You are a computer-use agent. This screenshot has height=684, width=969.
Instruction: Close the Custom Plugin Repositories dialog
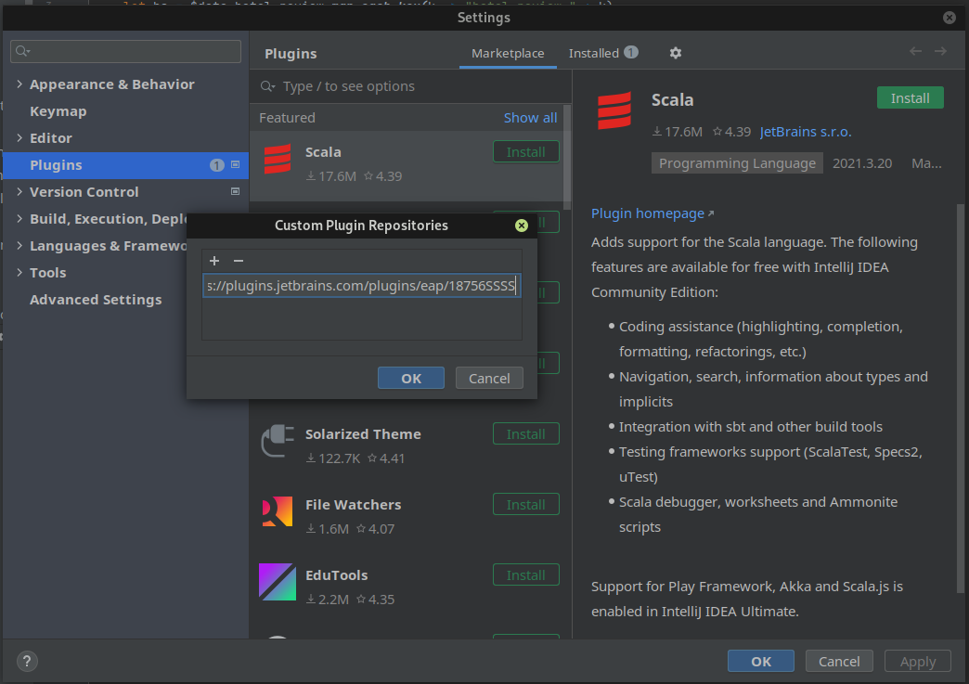click(x=522, y=226)
